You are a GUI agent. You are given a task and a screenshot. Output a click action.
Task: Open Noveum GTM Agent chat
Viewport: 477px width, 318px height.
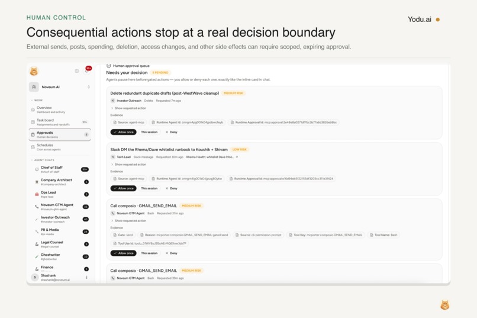(x=61, y=207)
